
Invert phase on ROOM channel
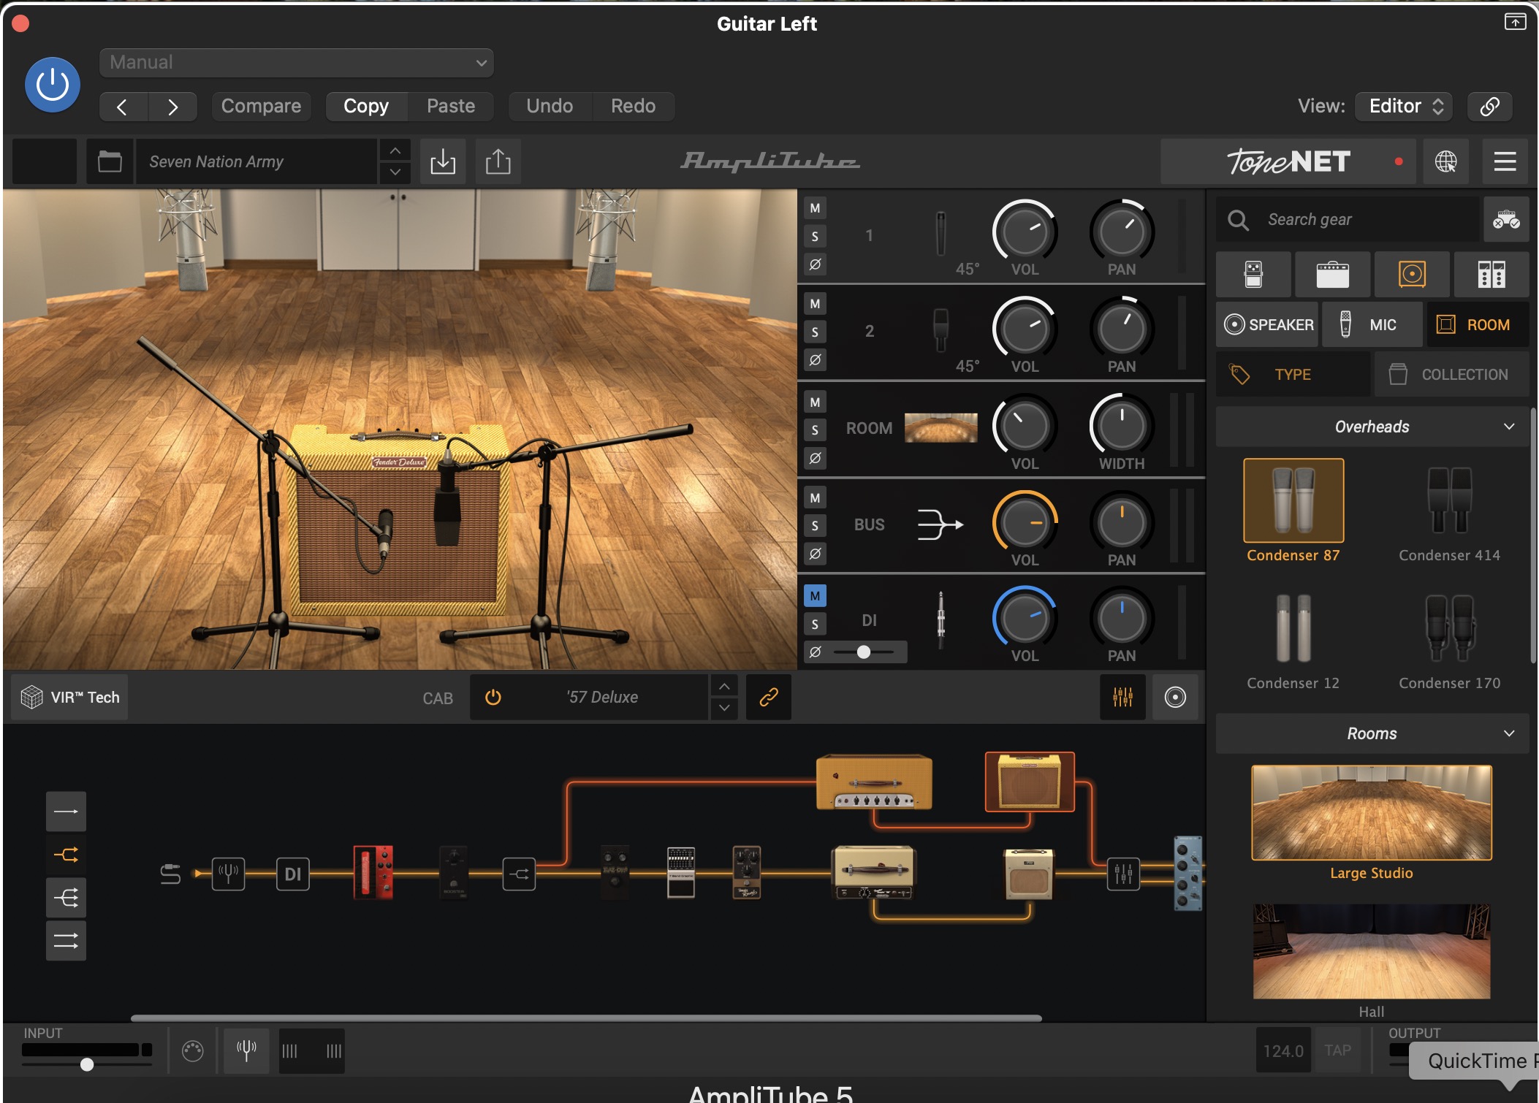point(815,459)
